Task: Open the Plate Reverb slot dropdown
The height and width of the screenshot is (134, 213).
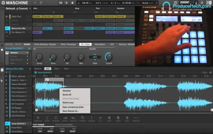Action: click(x=27, y=60)
